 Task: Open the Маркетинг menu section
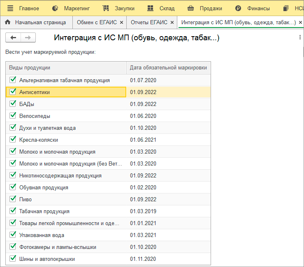coord(77,8)
